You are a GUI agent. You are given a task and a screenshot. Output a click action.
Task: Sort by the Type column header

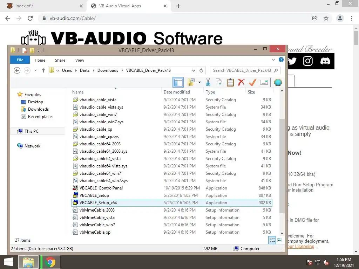tap(210, 92)
